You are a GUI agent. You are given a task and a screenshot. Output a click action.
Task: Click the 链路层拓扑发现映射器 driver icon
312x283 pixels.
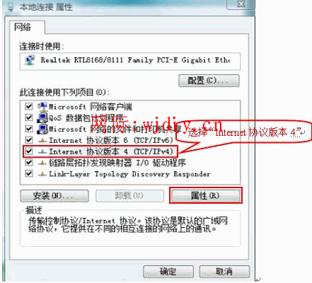click(x=42, y=163)
